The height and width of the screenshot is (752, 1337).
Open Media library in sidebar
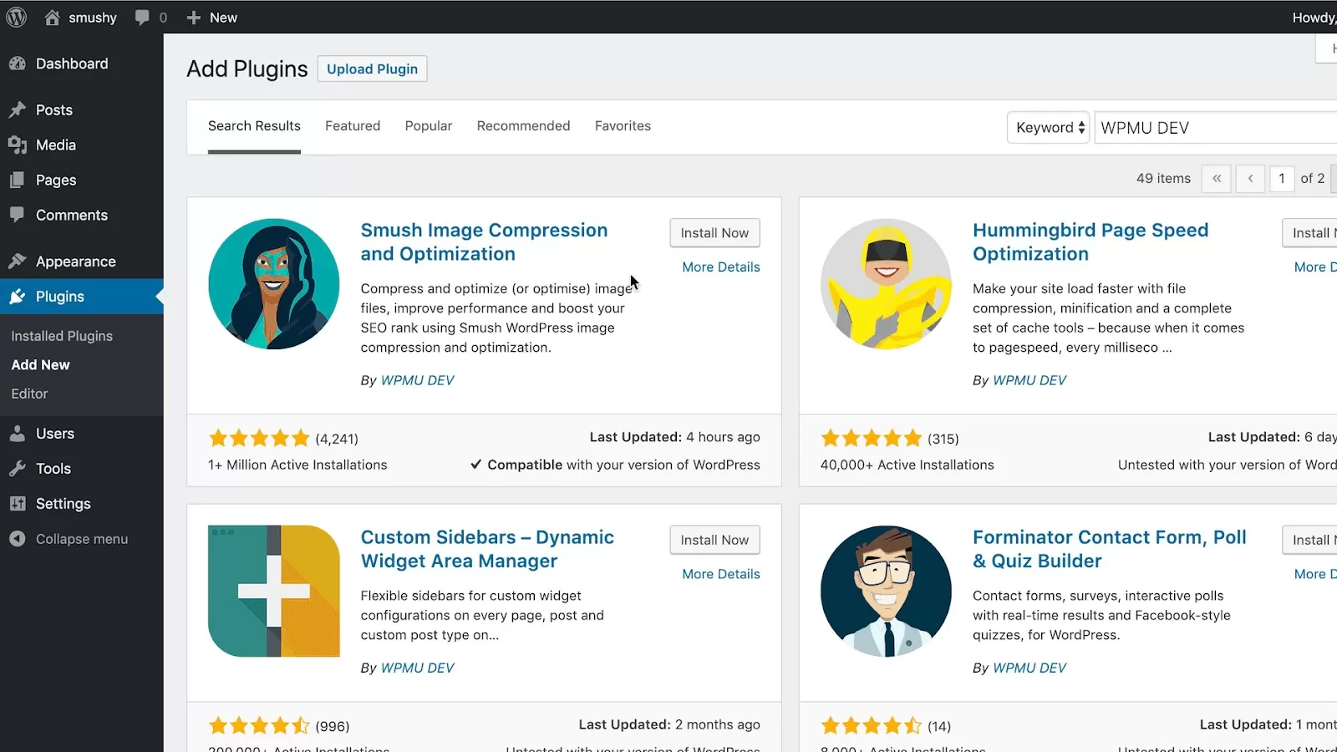click(x=55, y=145)
